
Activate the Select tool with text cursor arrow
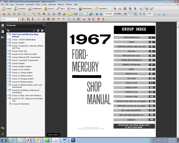[x=125, y=14]
